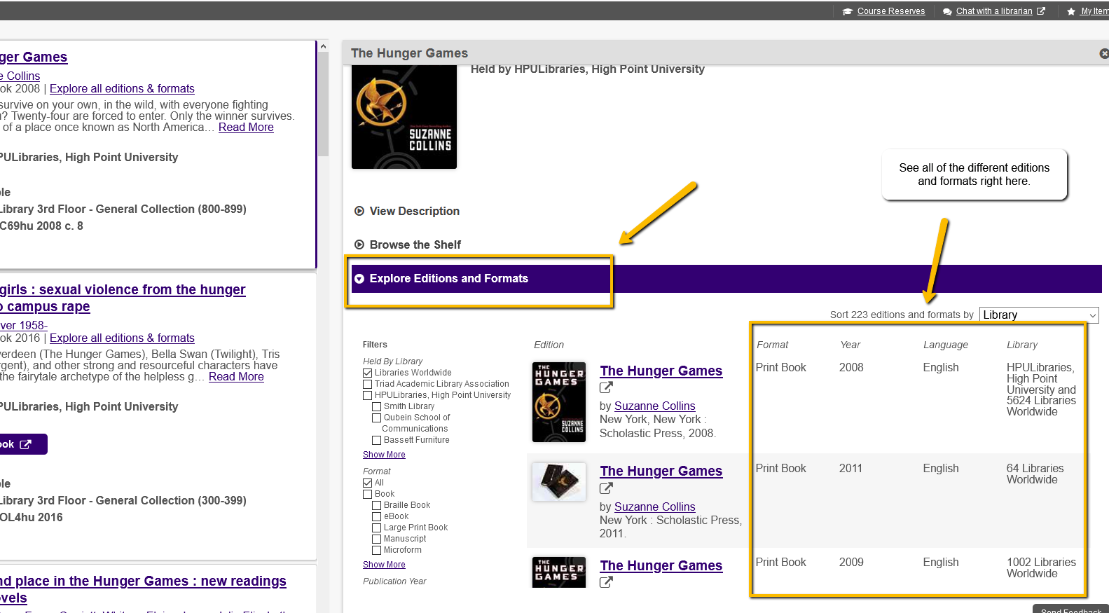
Task: Open external link icon under 2009 edition
Action: [606, 582]
